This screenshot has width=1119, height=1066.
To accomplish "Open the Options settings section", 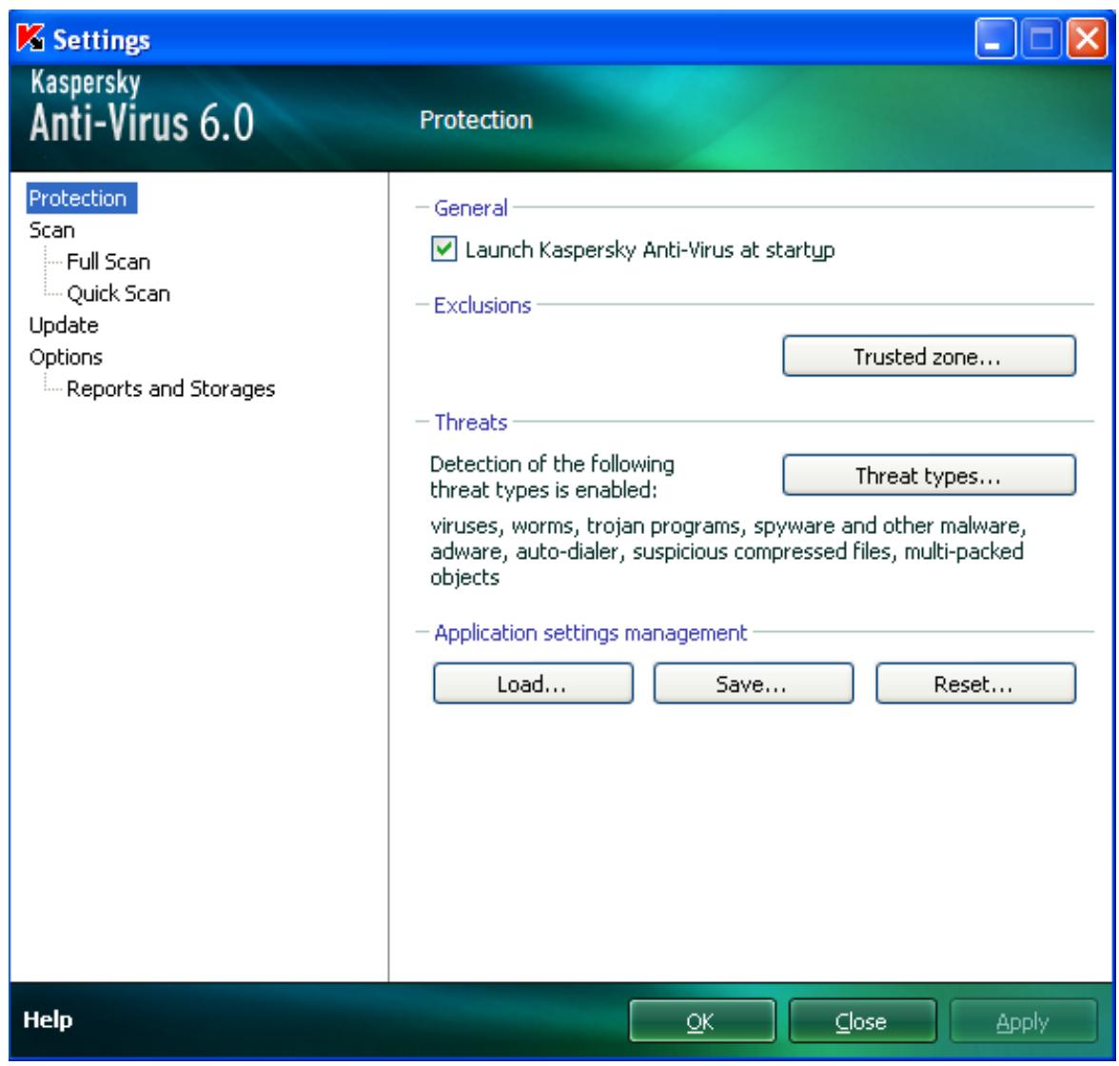I will coord(66,357).
